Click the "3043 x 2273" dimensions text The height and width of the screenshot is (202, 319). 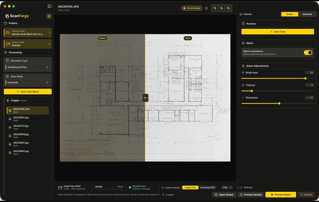pos(64,10)
